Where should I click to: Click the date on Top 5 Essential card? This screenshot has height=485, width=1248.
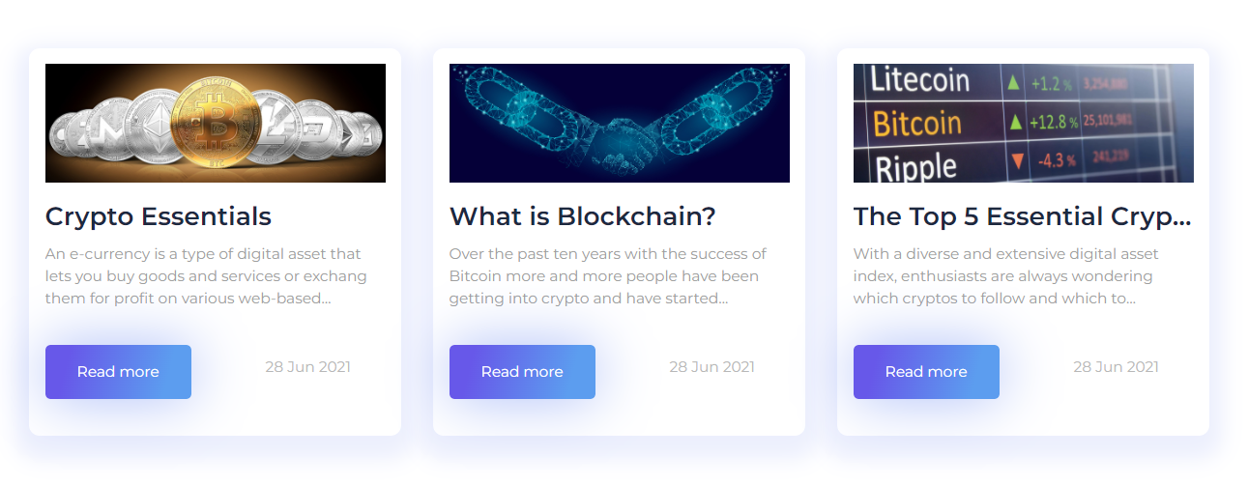(x=1116, y=367)
